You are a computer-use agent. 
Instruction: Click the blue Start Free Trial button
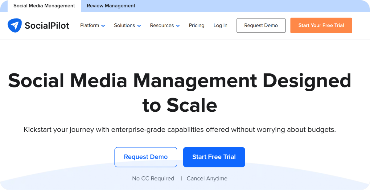(214, 157)
